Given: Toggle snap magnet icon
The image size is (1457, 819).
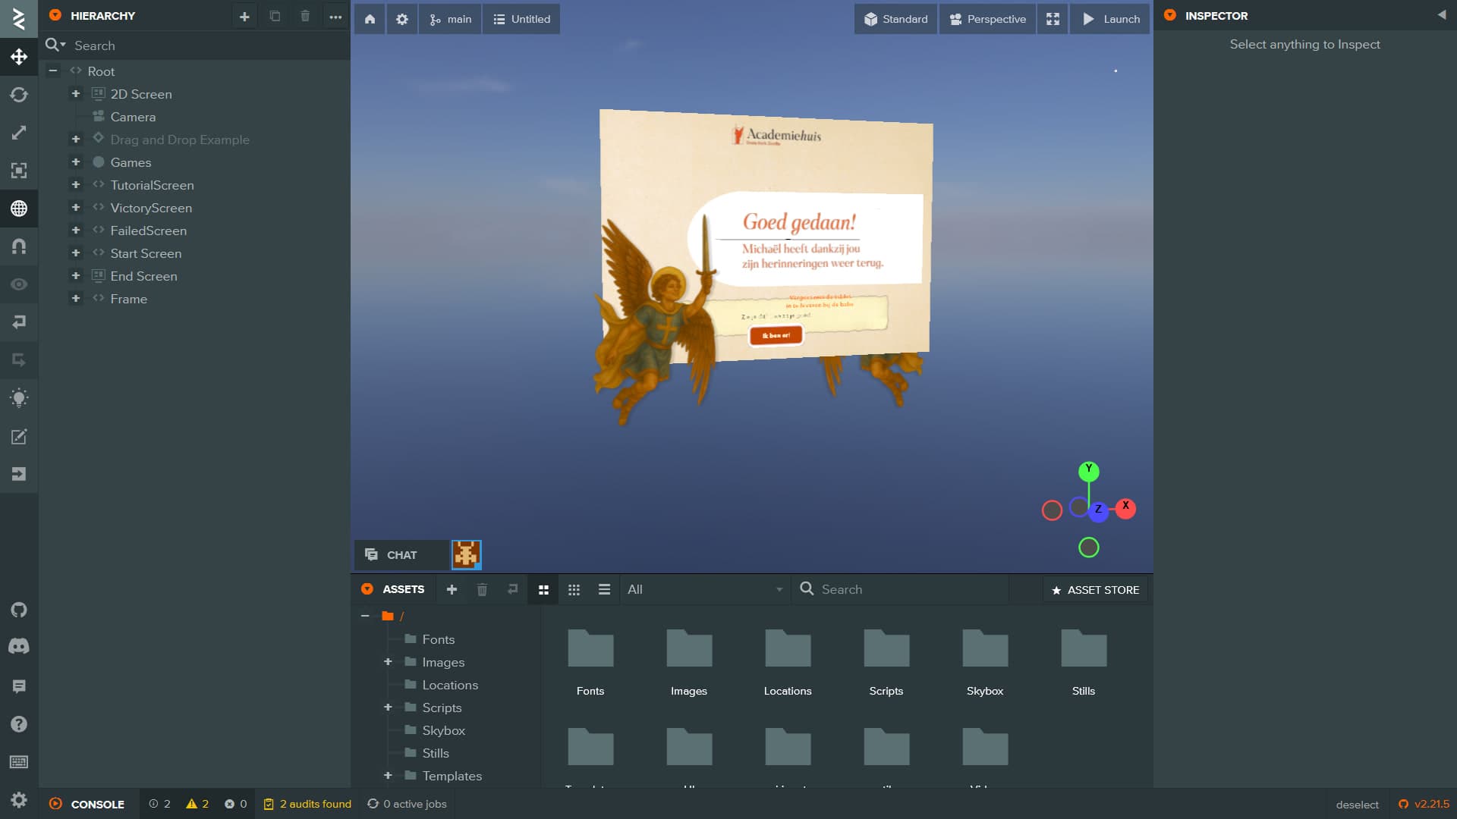Looking at the screenshot, I should pyautogui.click(x=19, y=246).
